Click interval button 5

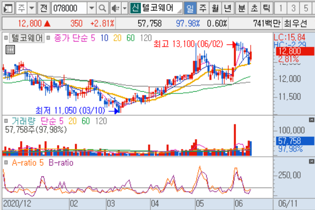tap(306, 8)
